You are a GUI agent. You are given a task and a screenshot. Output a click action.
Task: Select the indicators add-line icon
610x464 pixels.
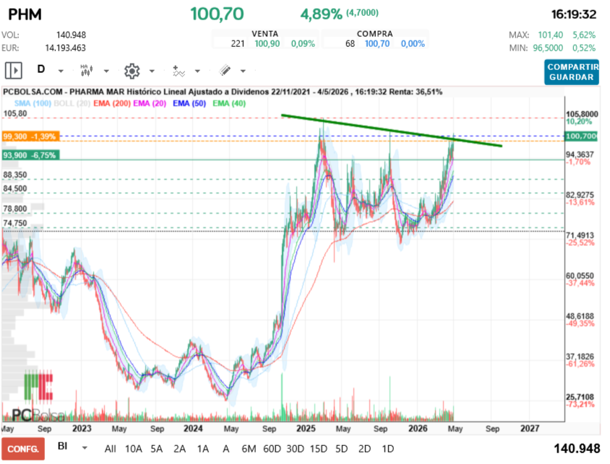(x=179, y=71)
